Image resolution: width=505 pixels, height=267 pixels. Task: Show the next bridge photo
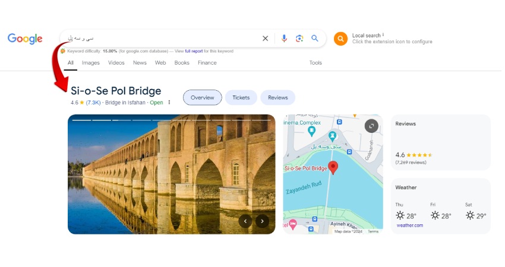click(262, 221)
